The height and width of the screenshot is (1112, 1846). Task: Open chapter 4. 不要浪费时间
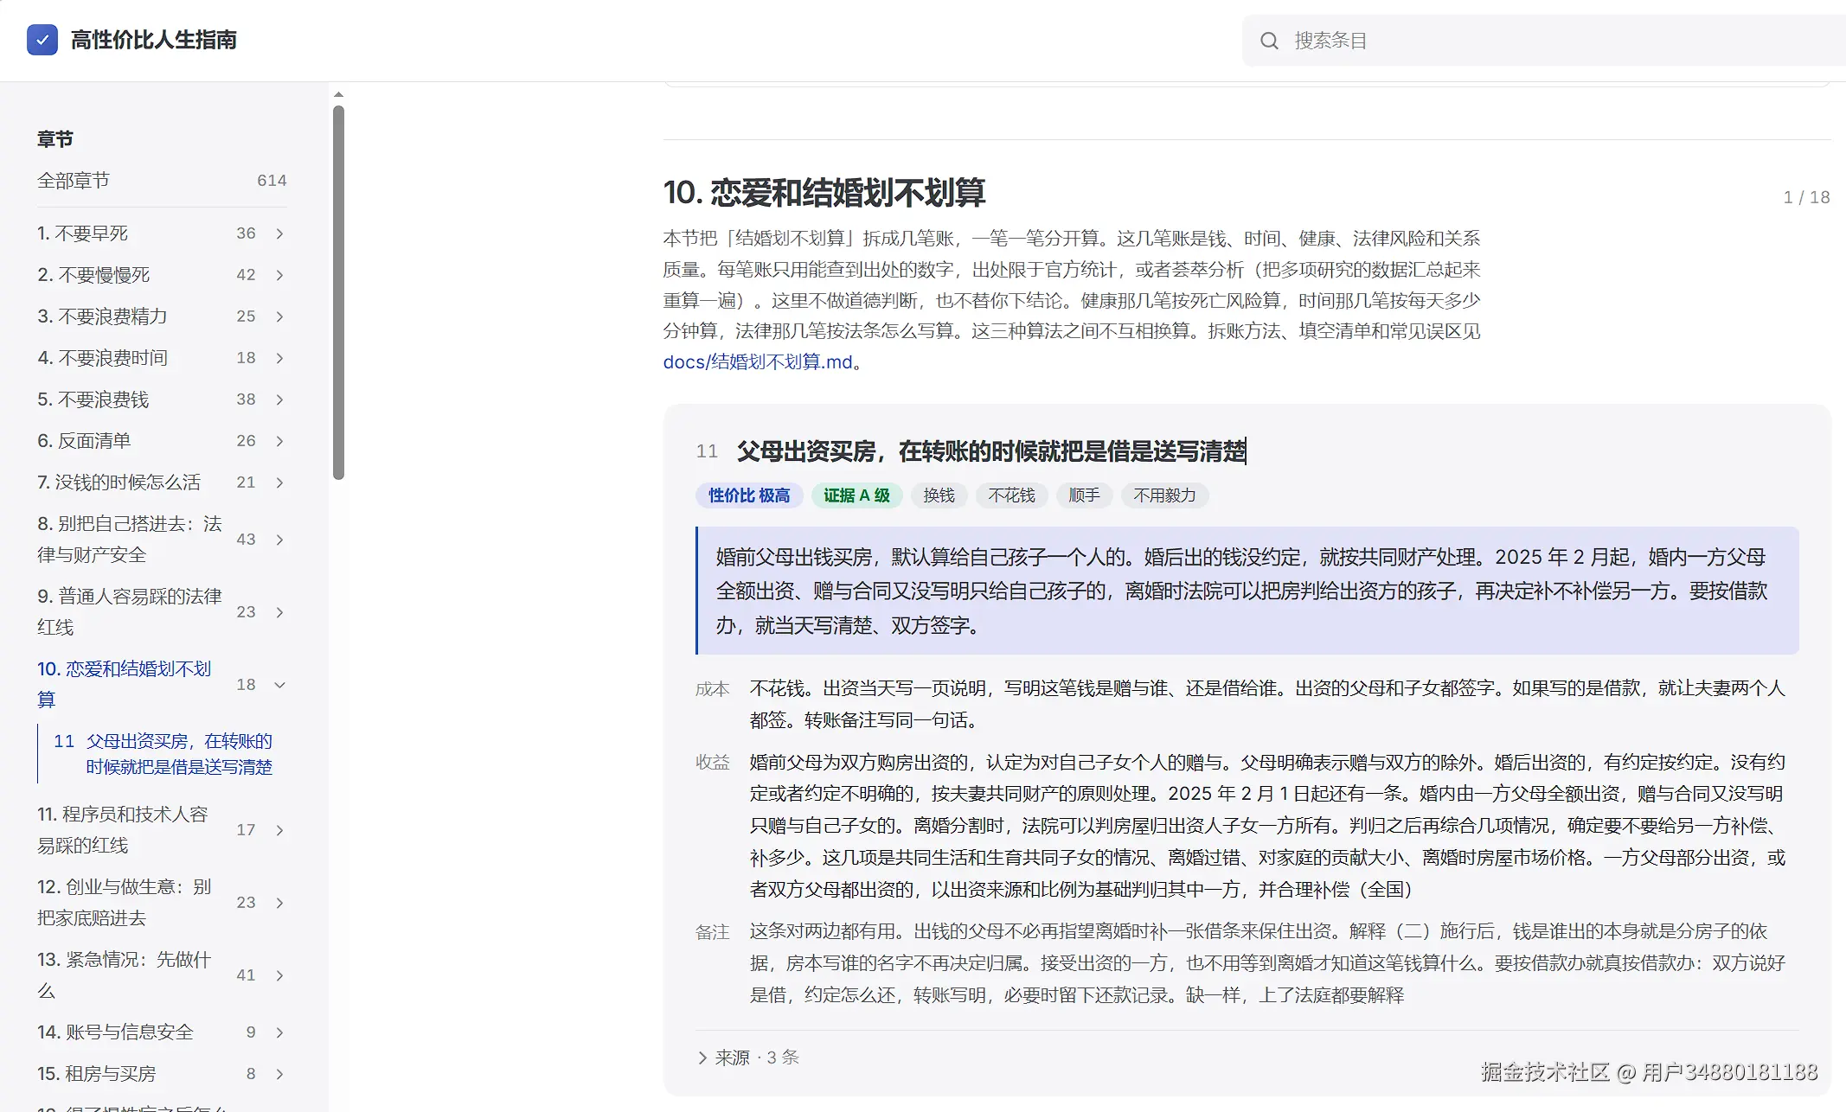(x=102, y=358)
